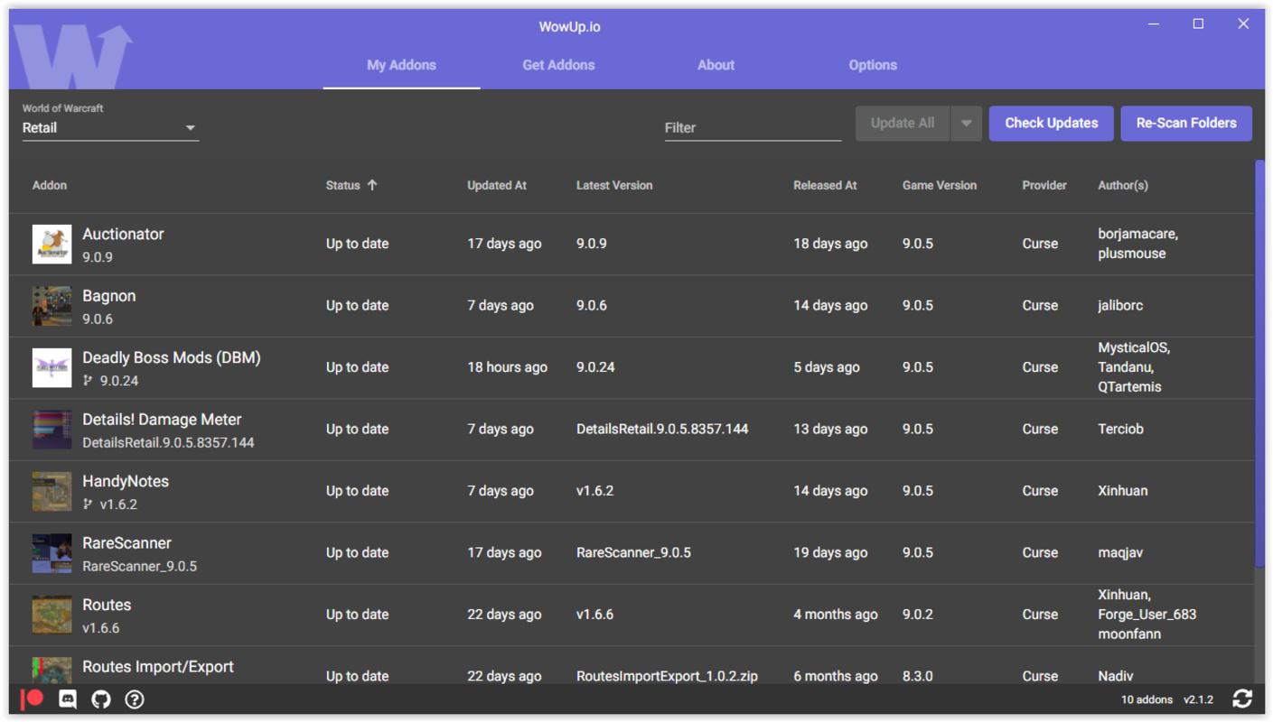
Task: Click the Re-Scan Folders button
Action: tap(1186, 124)
